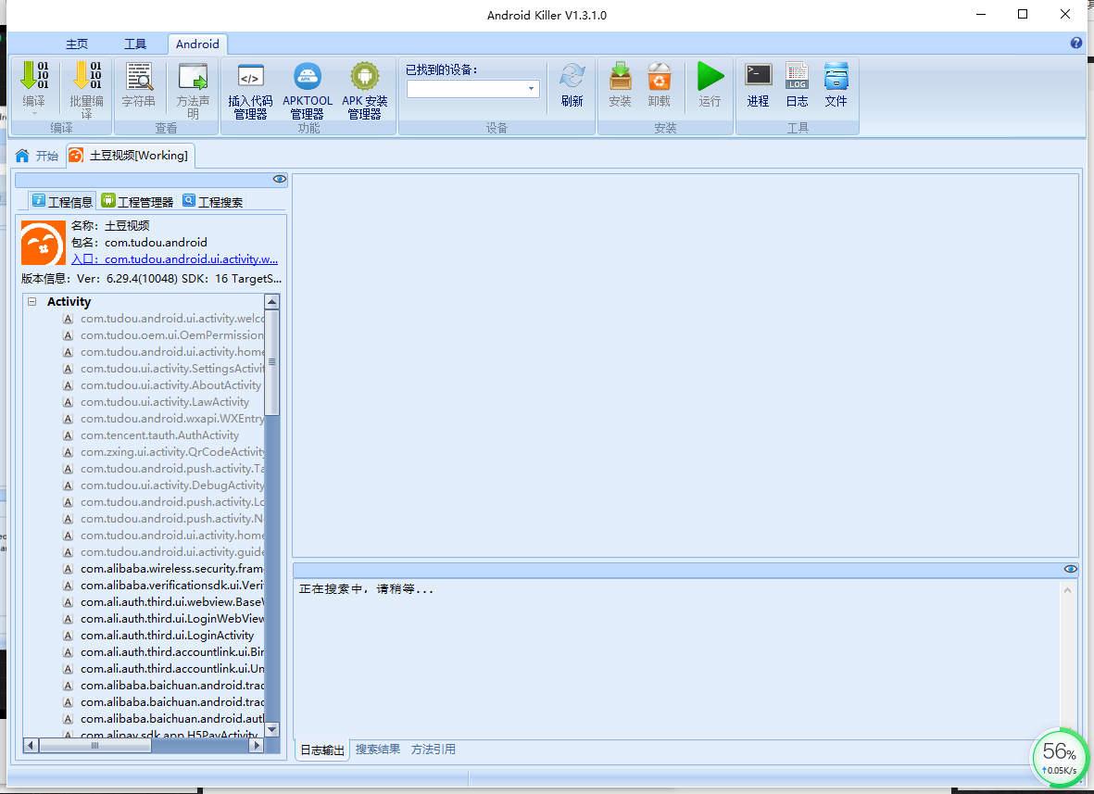Click the 土豆视频 app logo thumbnail
1094x794 pixels.
[44, 243]
